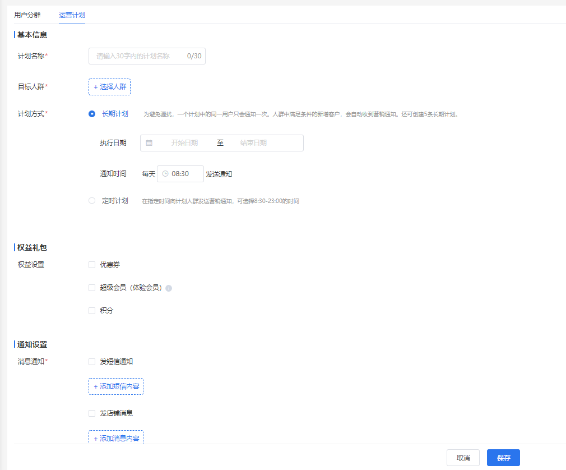This screenshot has width=566, height=470.
Task: Focus the 计划名称 input field
Action: (x=147, y=56)
